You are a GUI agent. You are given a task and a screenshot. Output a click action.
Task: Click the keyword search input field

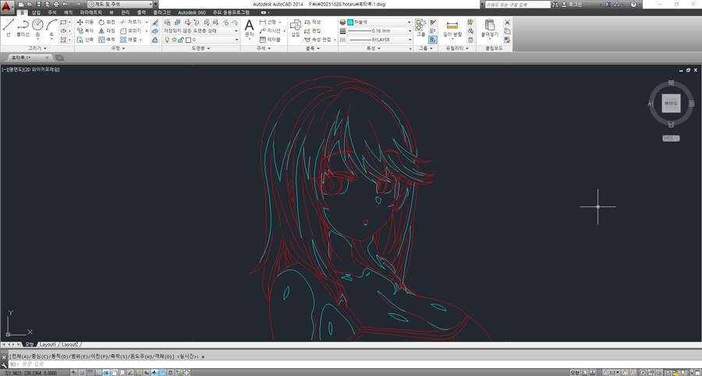515,4
